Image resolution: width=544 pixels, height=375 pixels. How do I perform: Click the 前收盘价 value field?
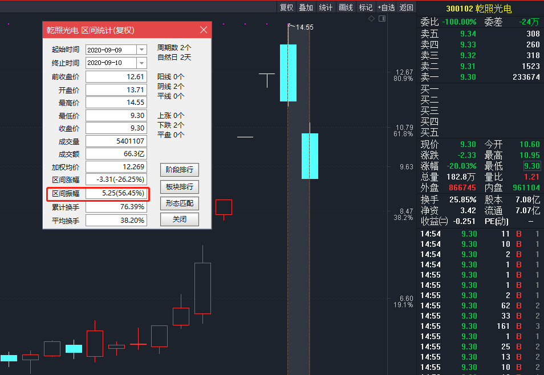116,77
